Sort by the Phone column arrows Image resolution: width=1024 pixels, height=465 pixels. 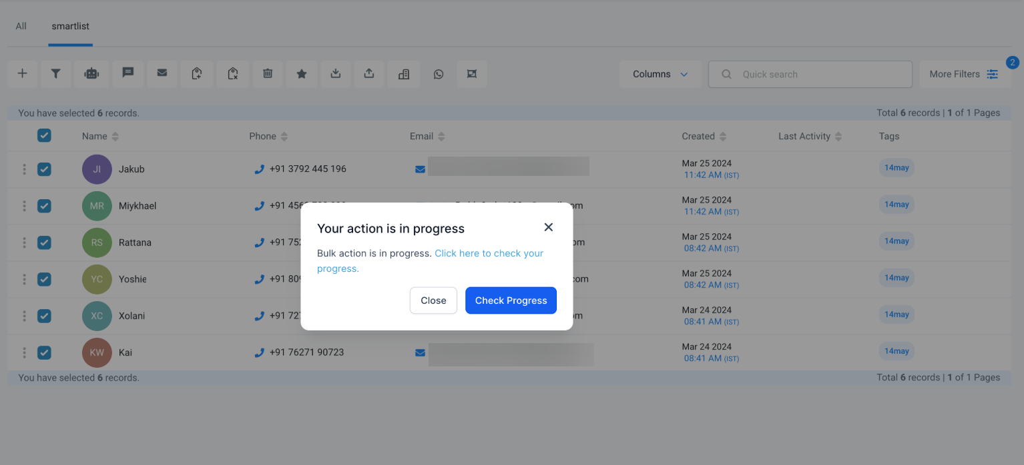point(284,137)
